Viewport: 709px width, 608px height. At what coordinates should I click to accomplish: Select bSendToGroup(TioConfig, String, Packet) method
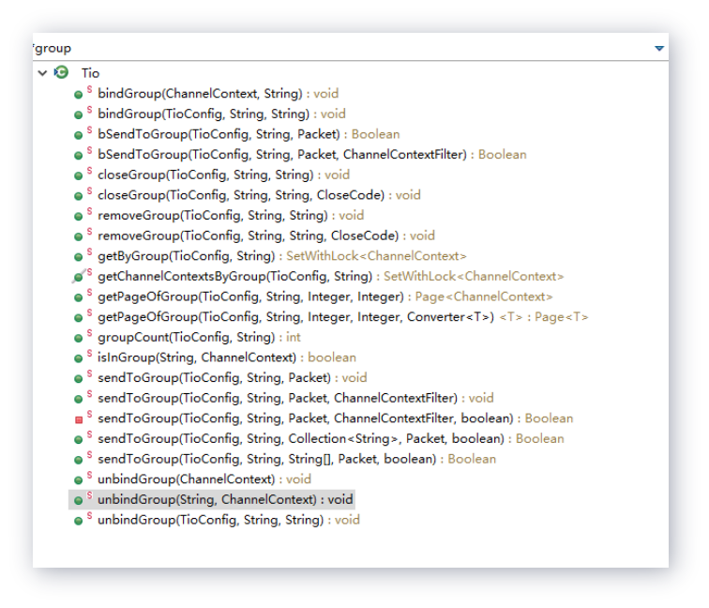click(249, 134)
